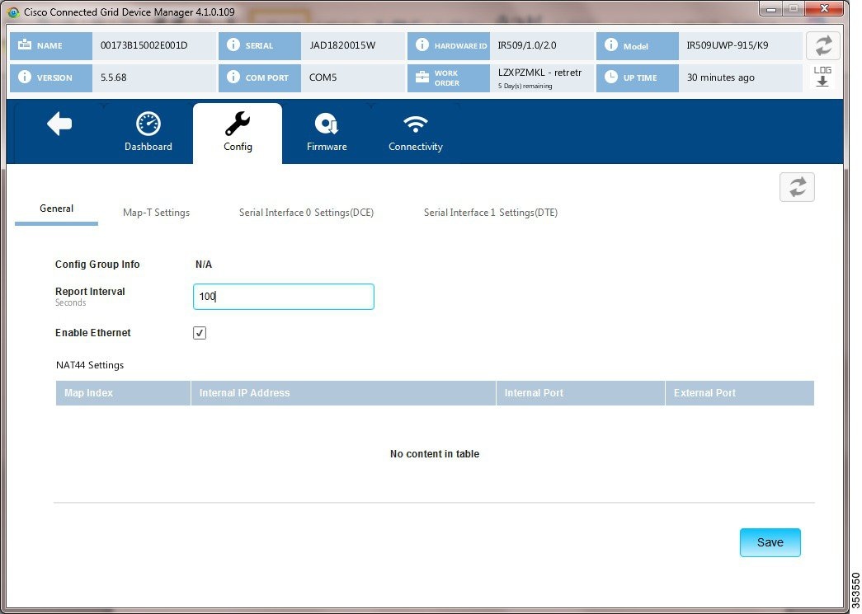Minimize the Device Manager window
862x614 pixels.
point(771,9)
